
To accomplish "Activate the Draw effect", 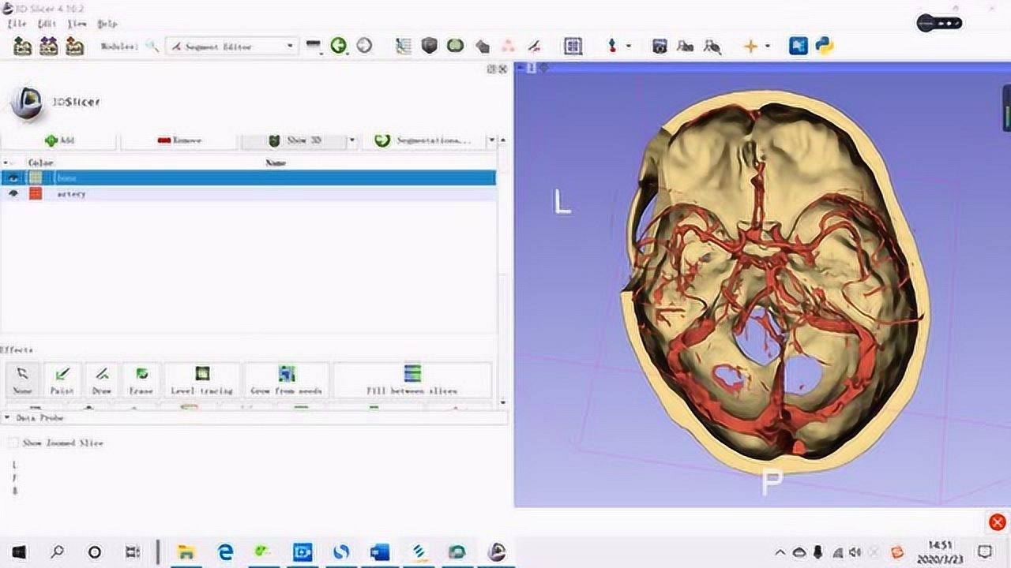I will pos(100,379).
